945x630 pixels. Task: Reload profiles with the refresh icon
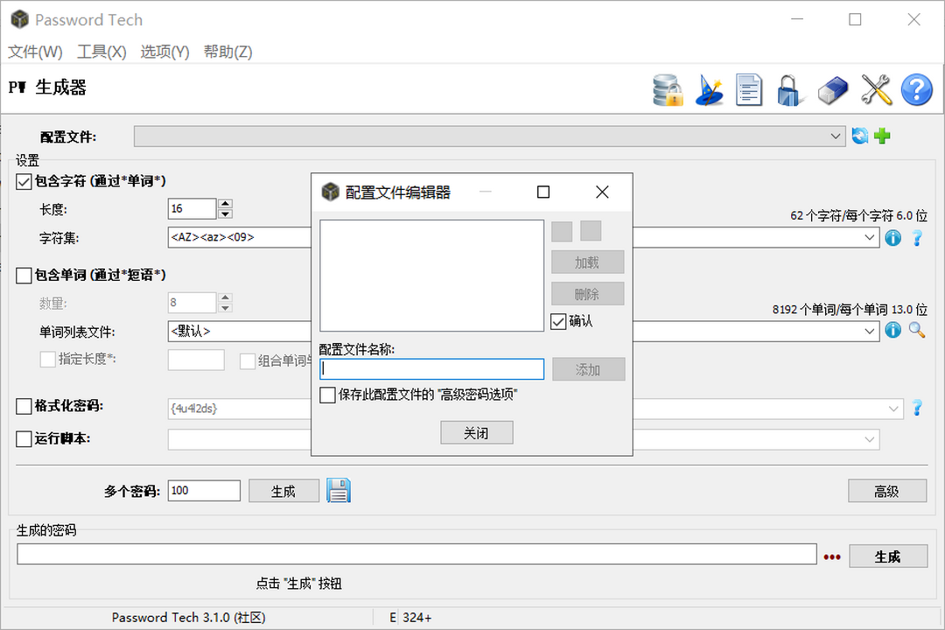coord(859,136)
